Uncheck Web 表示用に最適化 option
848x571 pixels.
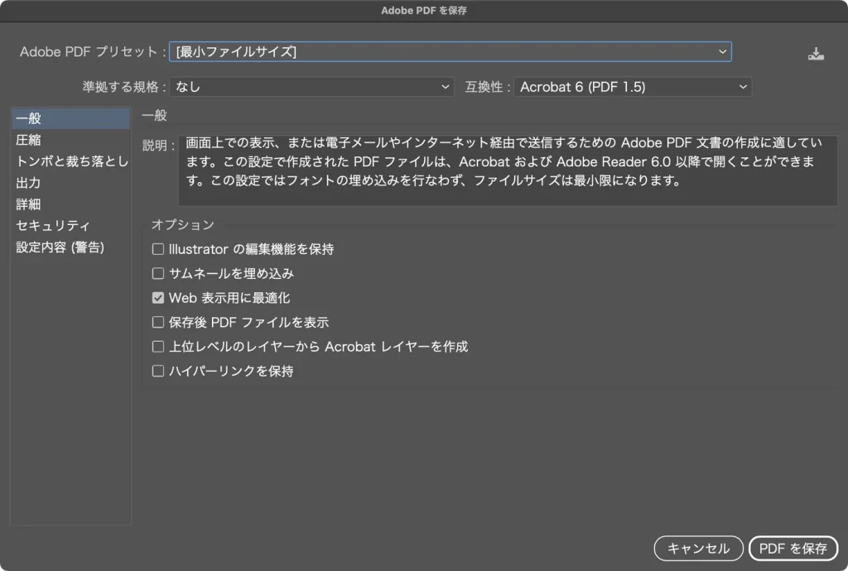click(158, 298)
